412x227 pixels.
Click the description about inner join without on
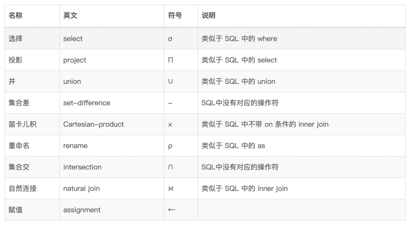[265, 124]
